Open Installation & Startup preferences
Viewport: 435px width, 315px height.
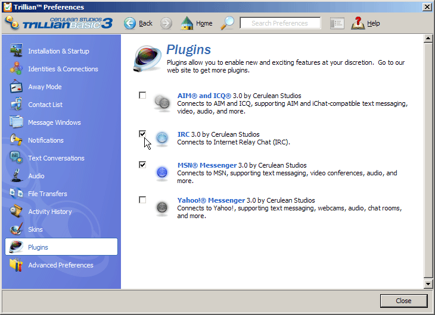tap(58, 51)
